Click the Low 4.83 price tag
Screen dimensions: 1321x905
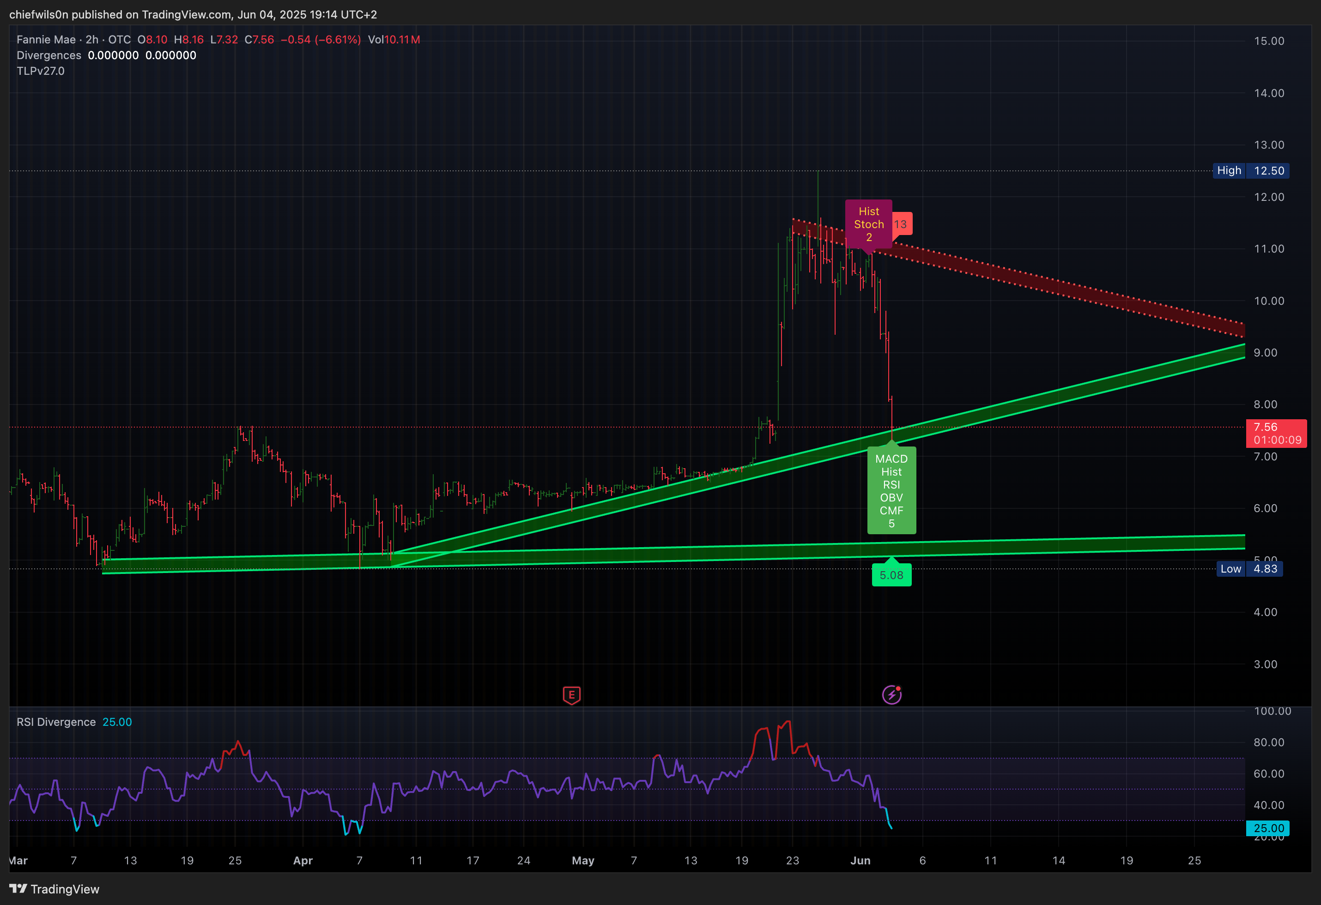(1249, 569)
